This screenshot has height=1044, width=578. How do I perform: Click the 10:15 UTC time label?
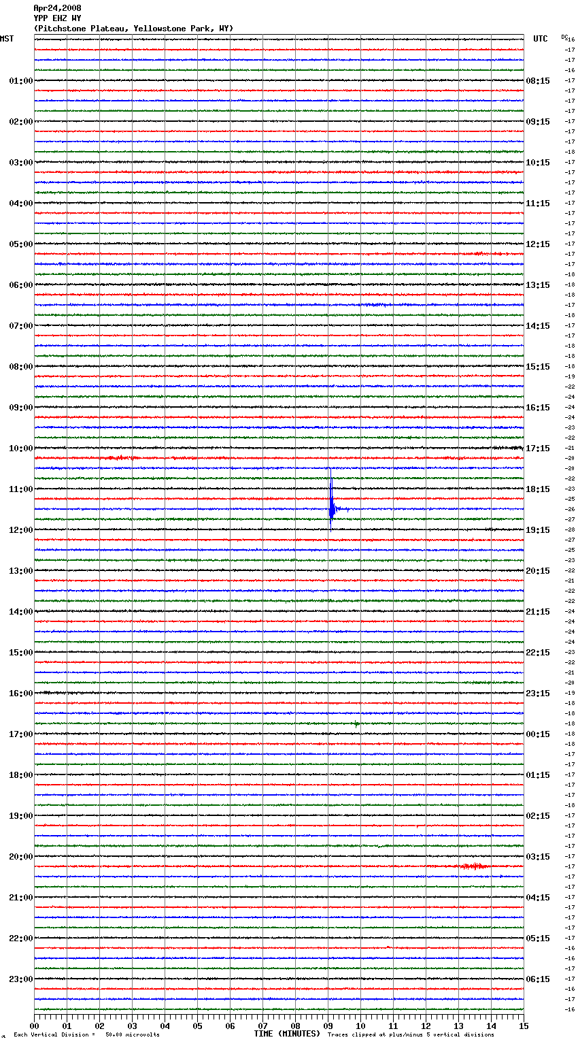pyautogui.click(x=538, y=163)
